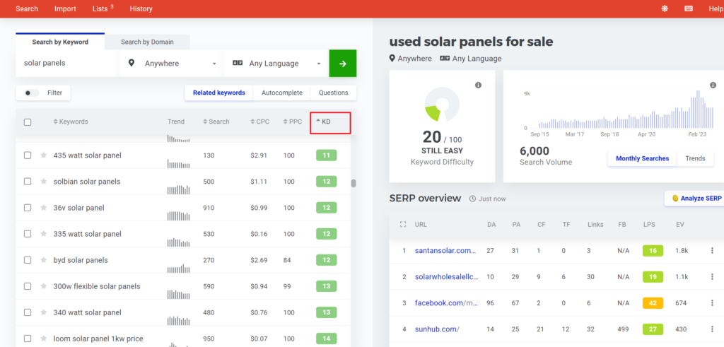The height and width of the screenshot is (347, 724).
Task: Open the Search menu item
Action: click(27, 8)
